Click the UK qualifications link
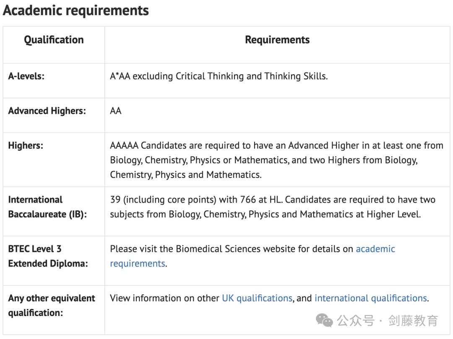The width and height of the screenshot is (453, 339). [257, 298]
